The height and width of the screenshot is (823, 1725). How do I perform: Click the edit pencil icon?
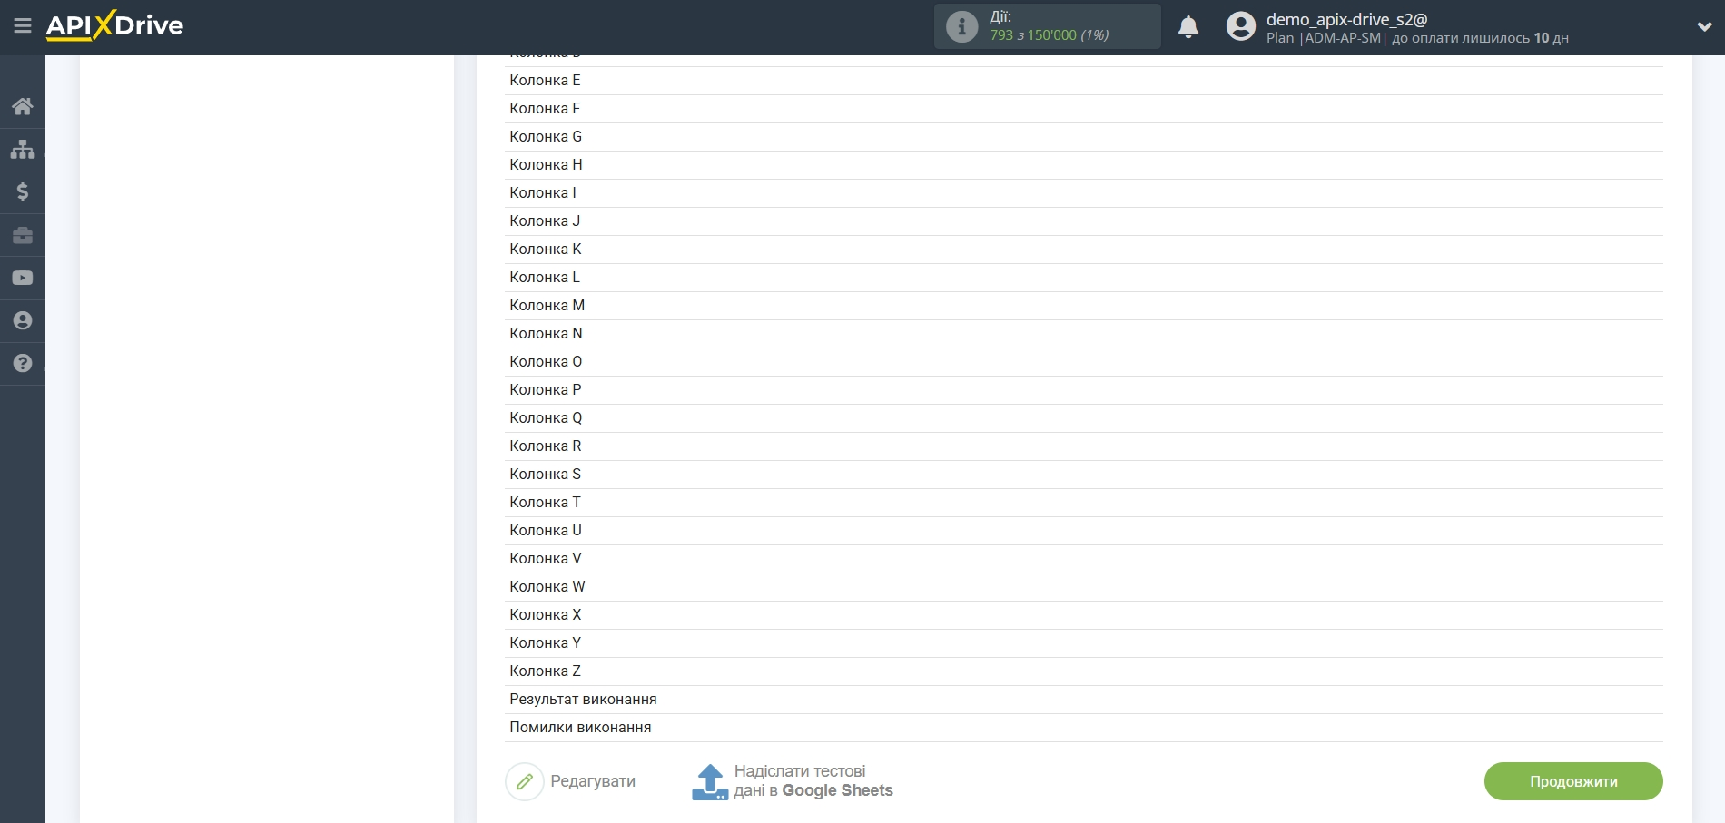525,781
